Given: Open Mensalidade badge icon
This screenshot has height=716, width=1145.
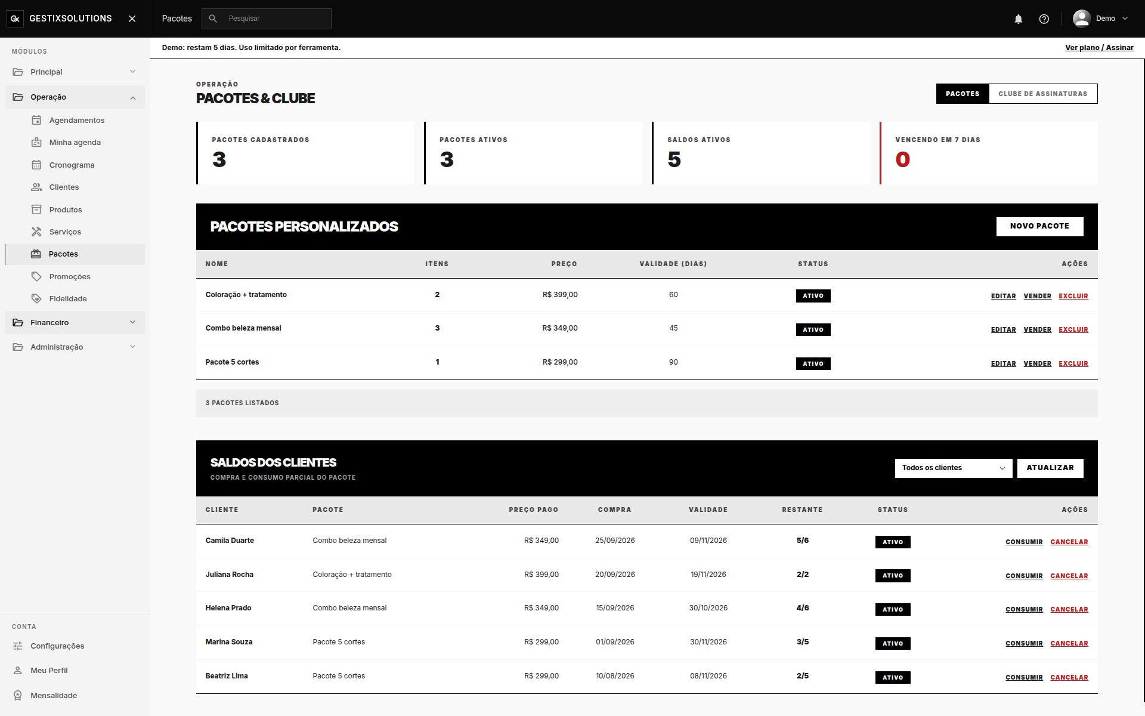Looking at the screenshot, I should click(18, 695).
